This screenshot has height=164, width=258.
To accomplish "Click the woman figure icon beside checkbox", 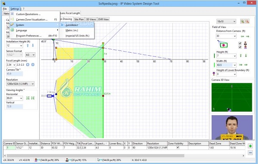I will pos(246,47).
